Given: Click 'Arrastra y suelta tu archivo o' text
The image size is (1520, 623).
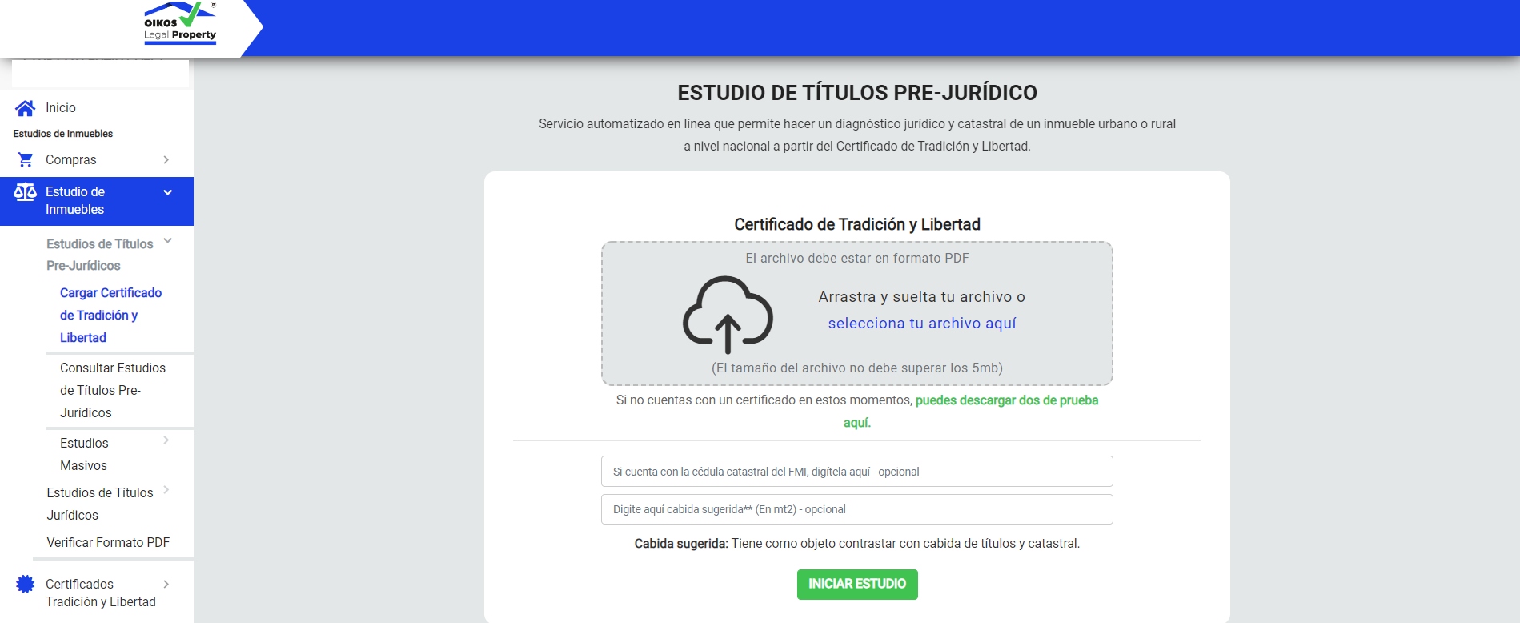Looking at the screenshot, I should click(922, 297).
